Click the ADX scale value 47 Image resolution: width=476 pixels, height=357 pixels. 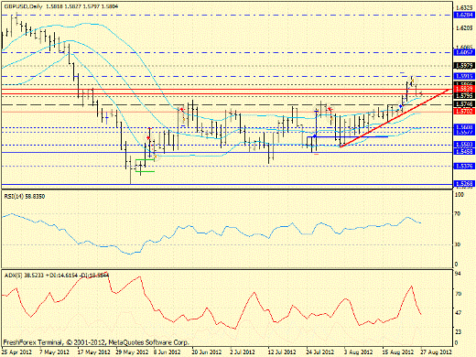[458, 313]
